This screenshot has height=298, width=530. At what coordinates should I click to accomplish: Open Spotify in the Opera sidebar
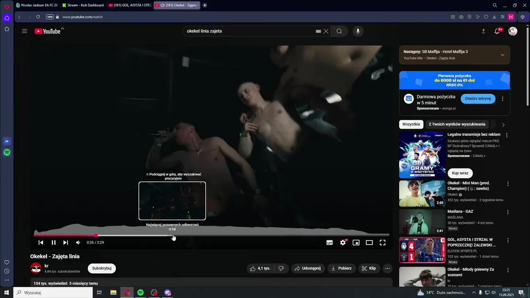pos(7,152)
